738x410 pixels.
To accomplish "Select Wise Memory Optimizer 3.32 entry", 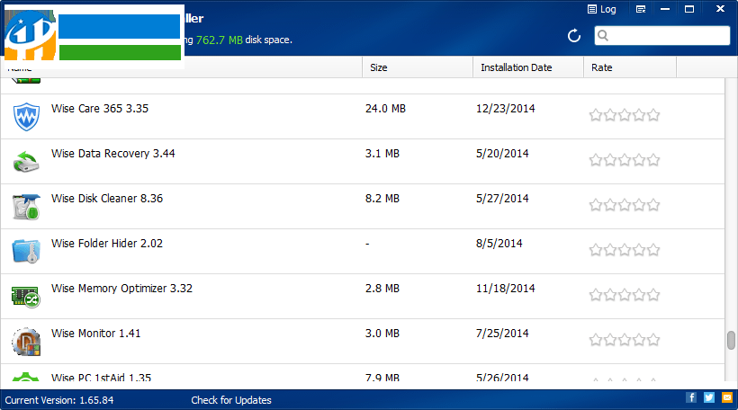I will coord(363,296).
